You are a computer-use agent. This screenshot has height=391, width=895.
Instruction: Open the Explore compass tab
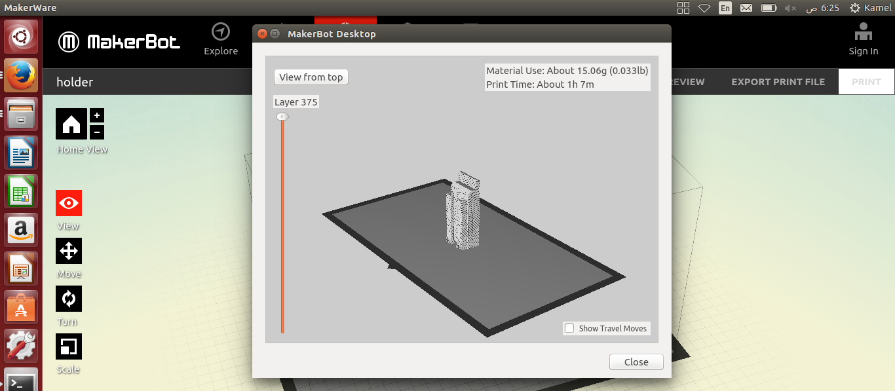221,32
